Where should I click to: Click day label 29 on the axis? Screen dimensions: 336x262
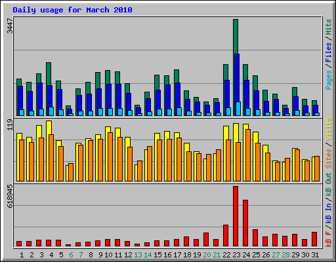(x=295, y=255)
